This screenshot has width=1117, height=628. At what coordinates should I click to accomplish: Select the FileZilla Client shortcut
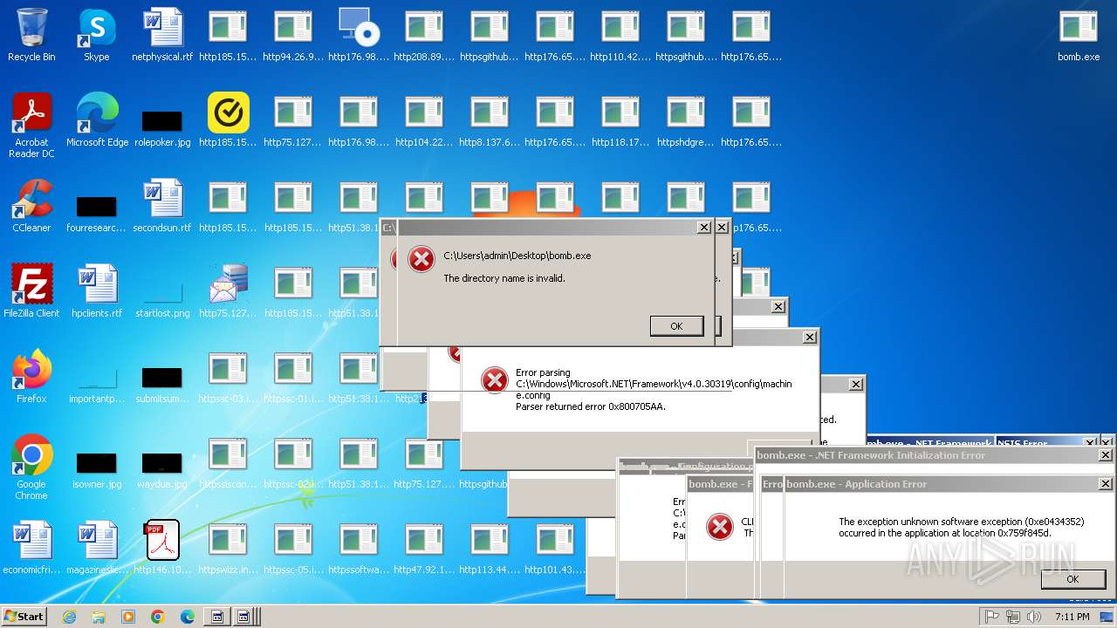tap(31, 291)
